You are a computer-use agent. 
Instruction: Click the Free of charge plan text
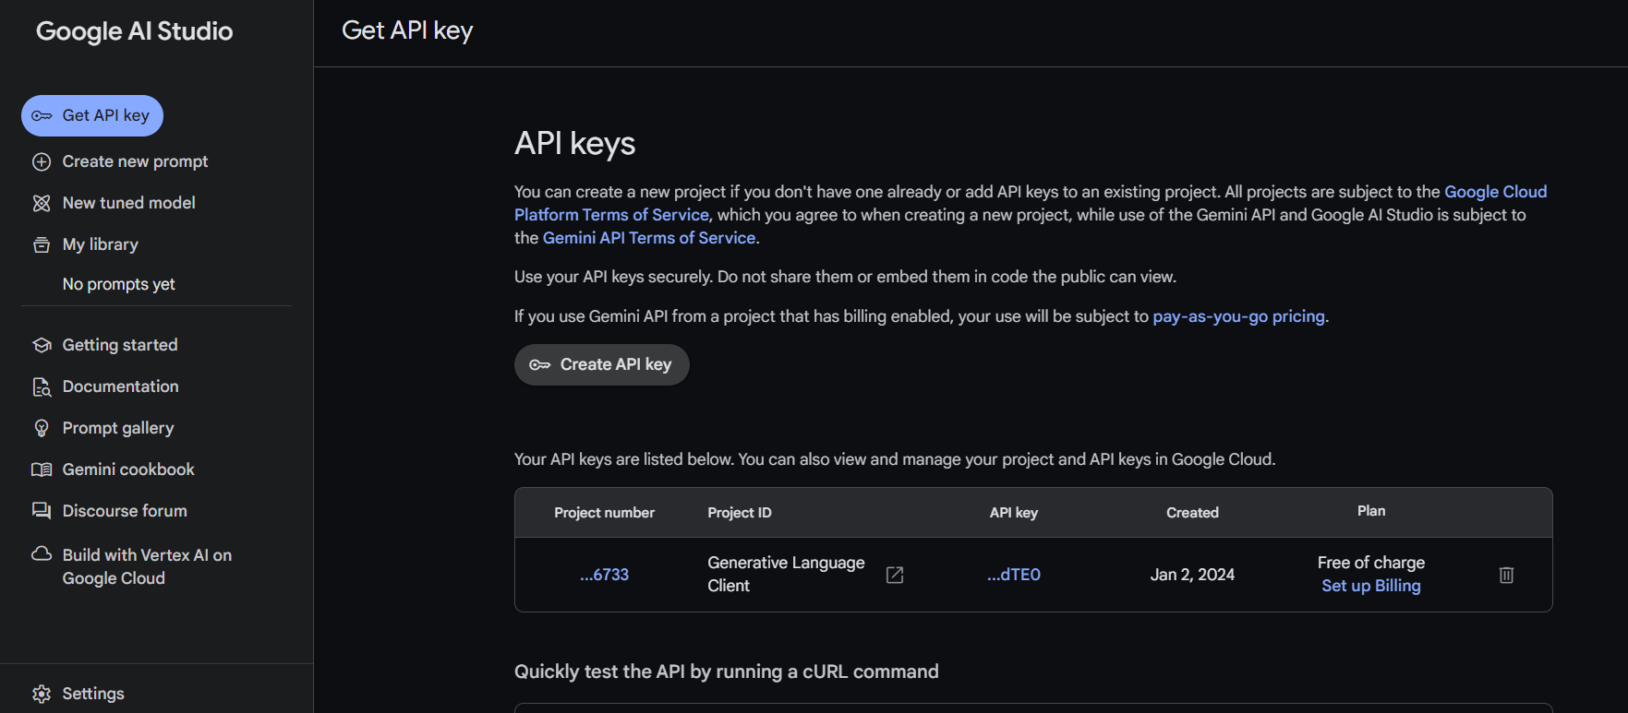[1371, 563]
